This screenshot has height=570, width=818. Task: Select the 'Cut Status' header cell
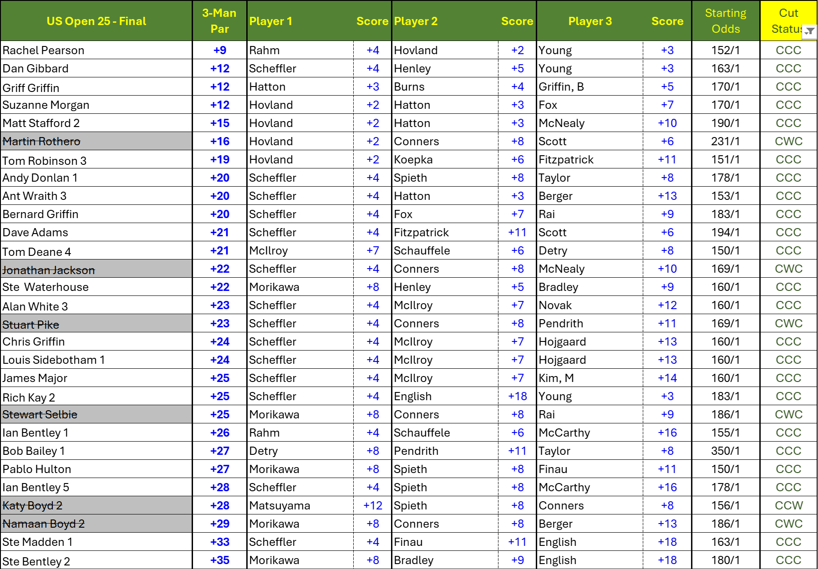(788, 21)
